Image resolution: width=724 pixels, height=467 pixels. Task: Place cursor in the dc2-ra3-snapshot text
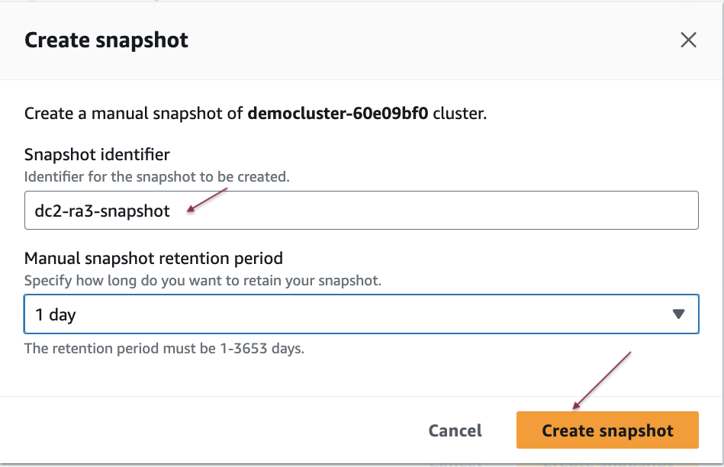click(x=102, y=211)
